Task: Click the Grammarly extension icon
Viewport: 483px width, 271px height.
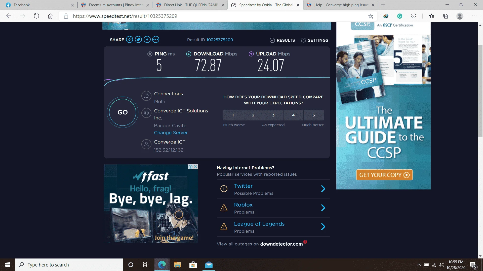Action: click(400, 16)
